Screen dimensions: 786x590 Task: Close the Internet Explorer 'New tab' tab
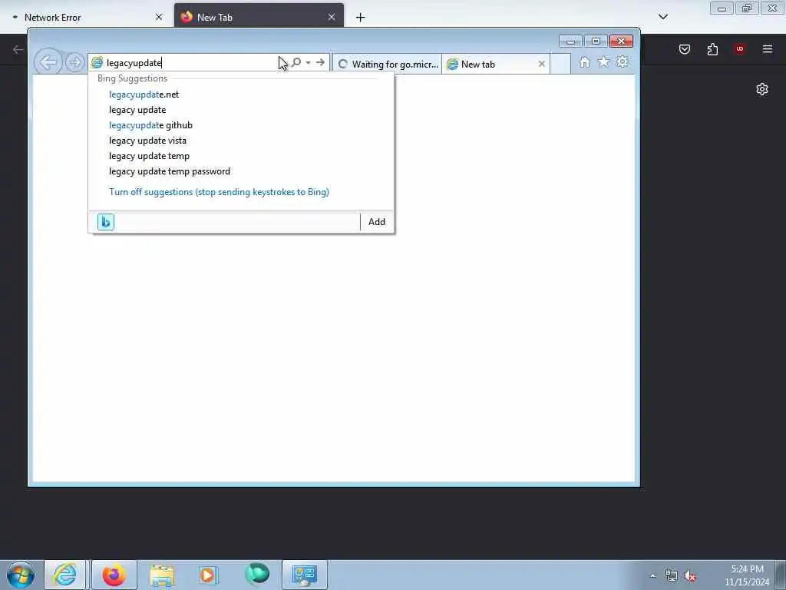(541, 64)
